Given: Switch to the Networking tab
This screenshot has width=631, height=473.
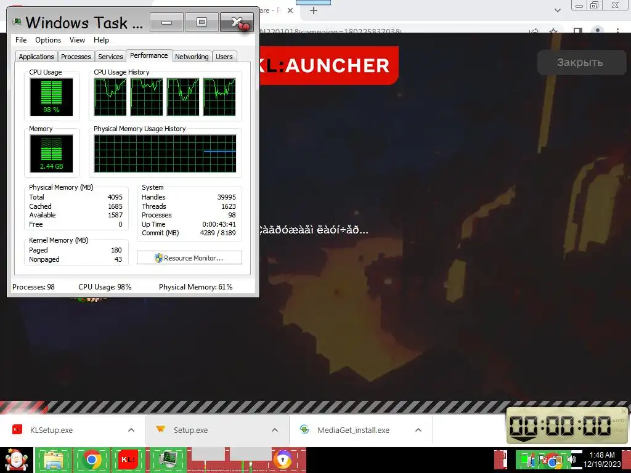Looking at the screenshot, I should pyautogui.click(x=192, y=57).
